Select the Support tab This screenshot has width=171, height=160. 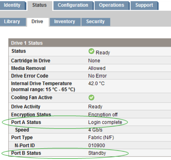(x=144, y=5)
